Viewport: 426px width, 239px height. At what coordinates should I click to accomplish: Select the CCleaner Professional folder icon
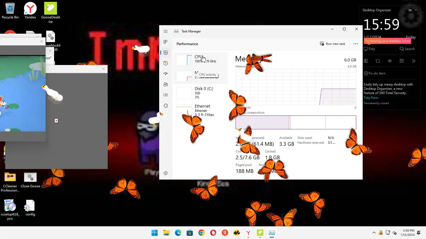pos(10,182)
